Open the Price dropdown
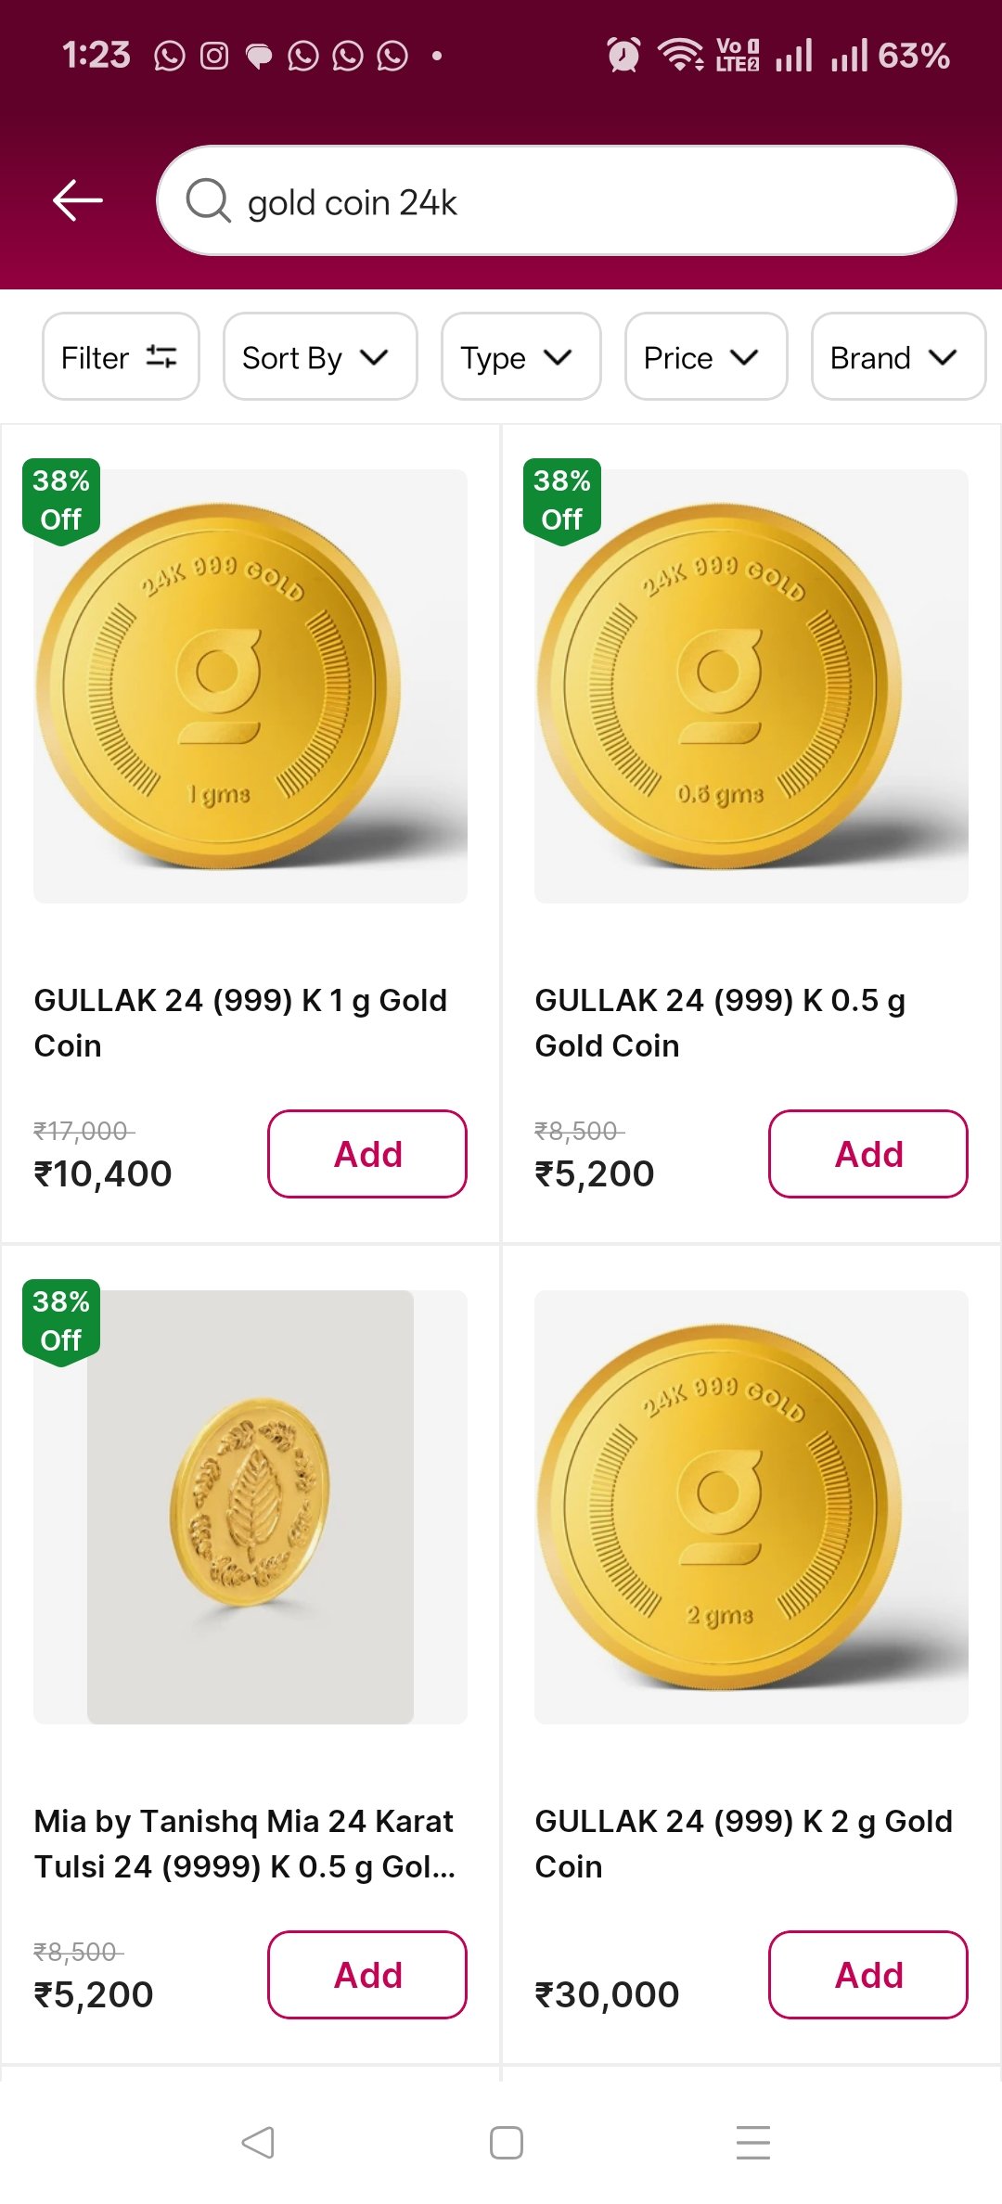This screenshot has width=1002, height=2204. (705, 357)
